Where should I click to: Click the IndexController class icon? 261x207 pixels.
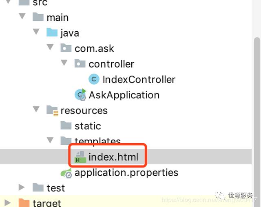(94, 79)
